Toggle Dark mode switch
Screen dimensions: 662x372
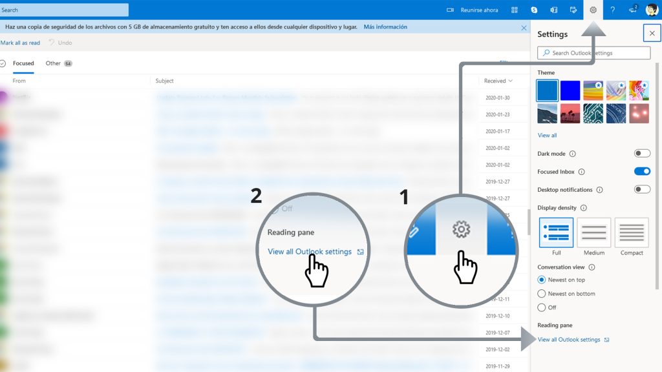[x=642, y=153]
